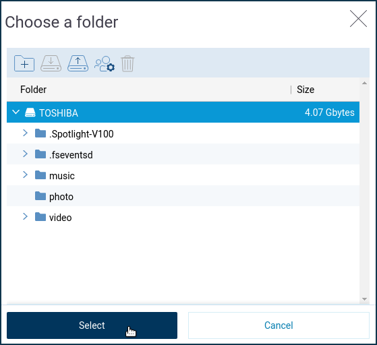Close the Choose a folder dialog
Viewport: 377px width, 345px height.
pos(358,19)
